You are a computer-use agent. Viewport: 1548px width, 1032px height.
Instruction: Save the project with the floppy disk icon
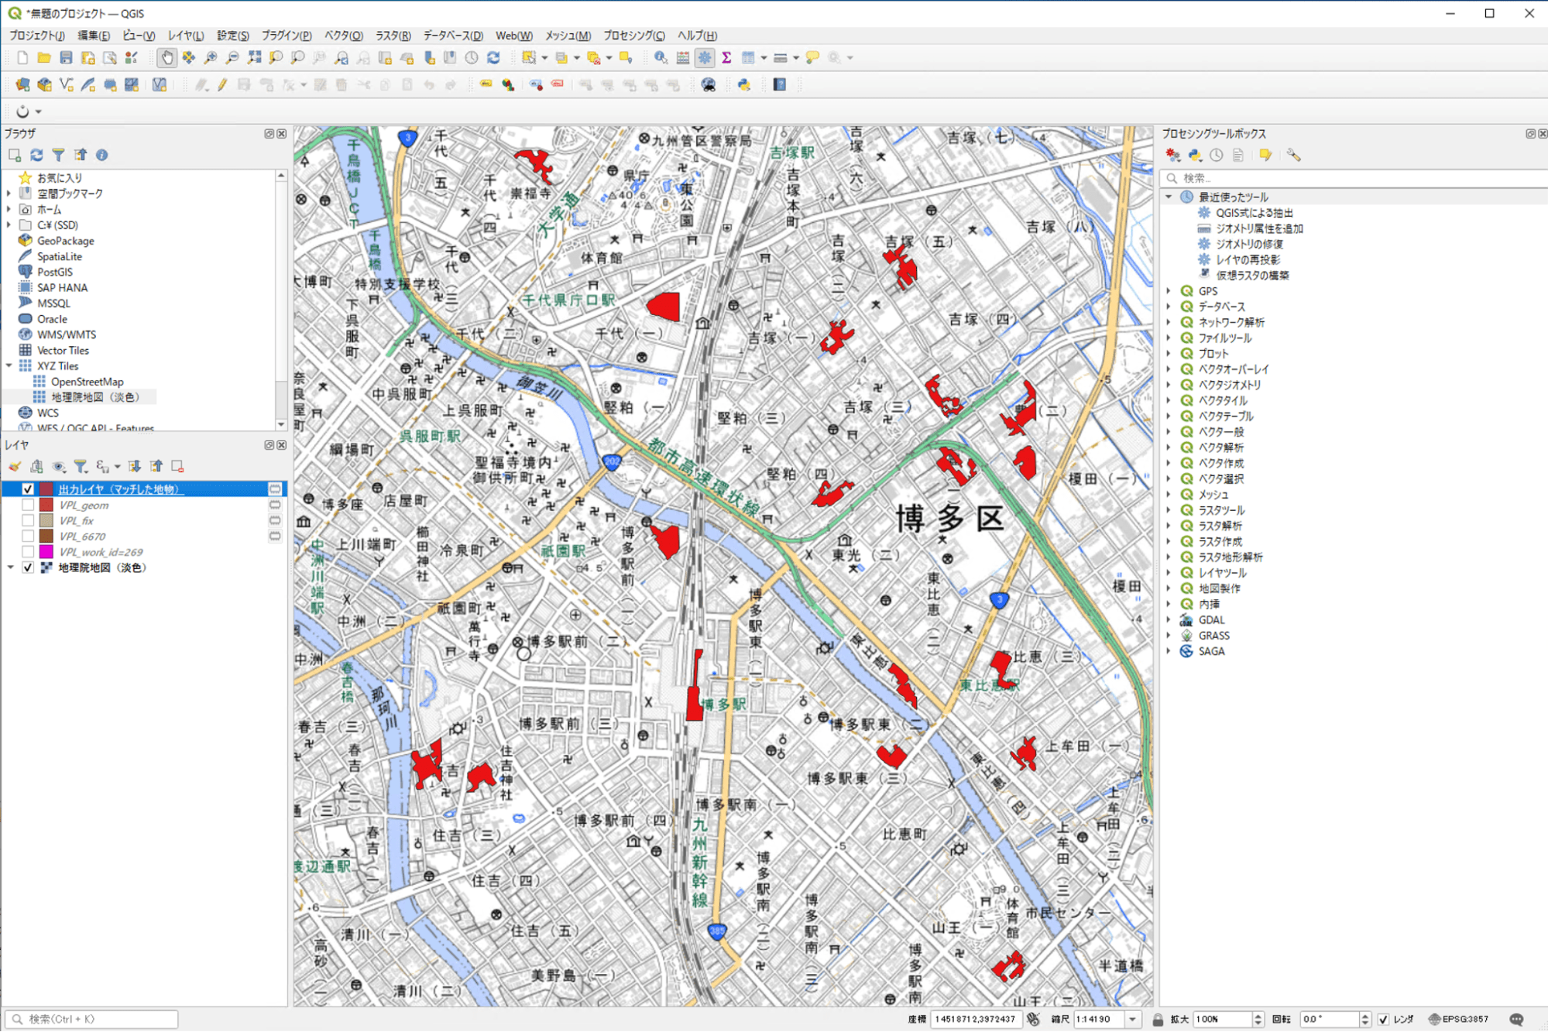coord(66,58)
